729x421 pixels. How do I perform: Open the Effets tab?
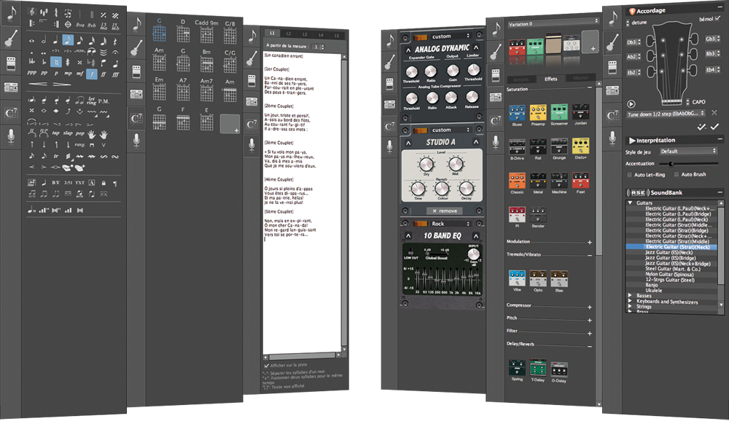click(551, 79)
